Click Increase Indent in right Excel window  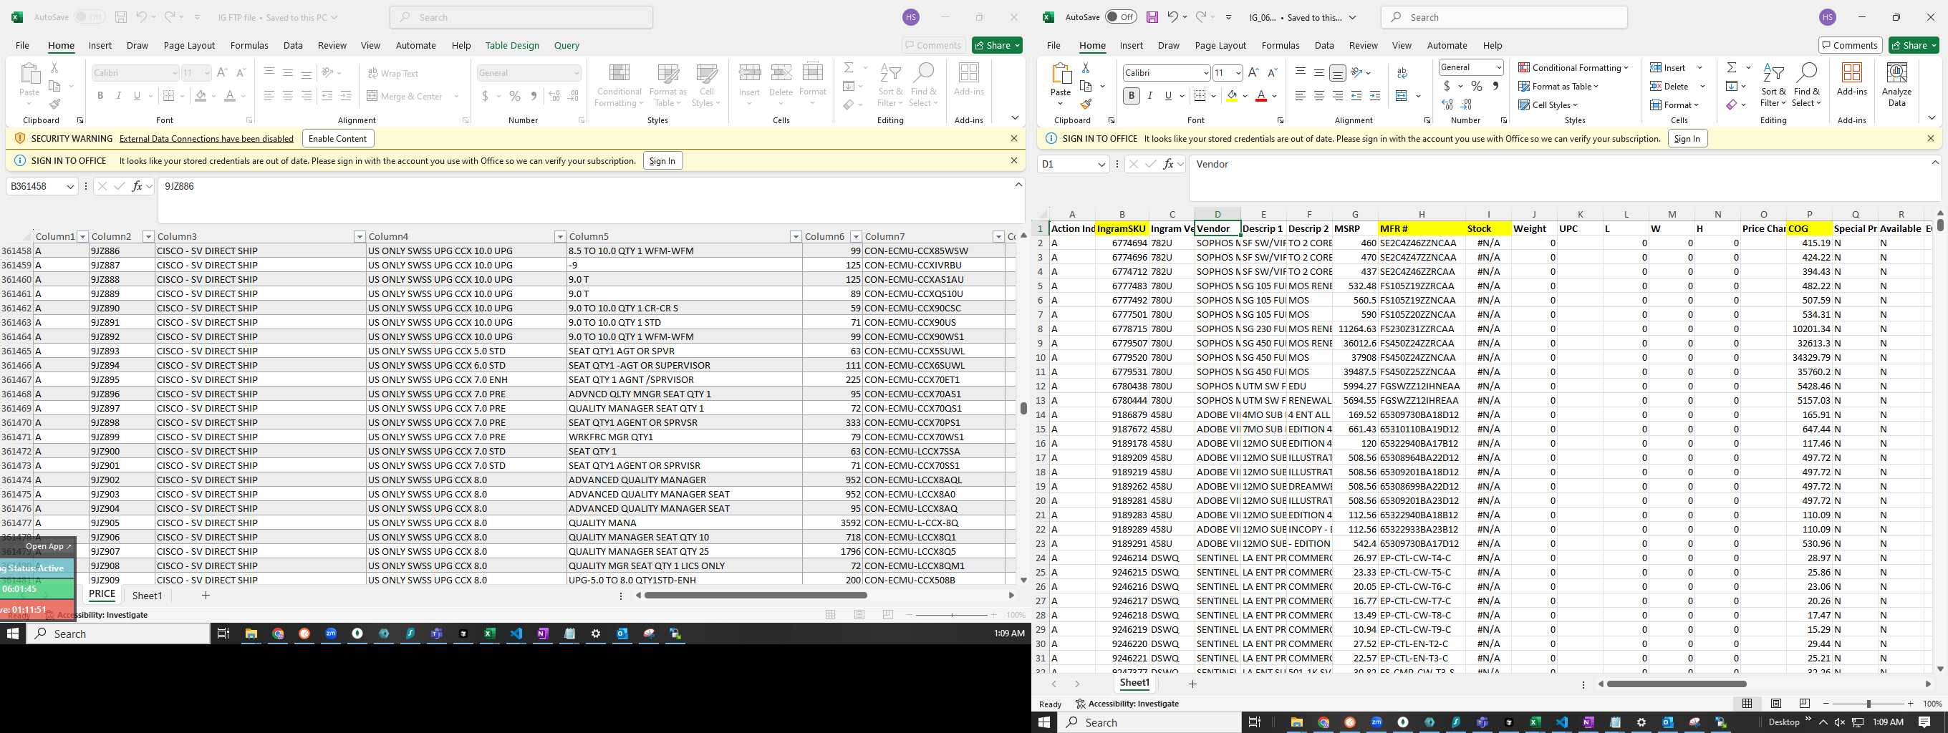pyautogui.click(x=1375, y=96)
